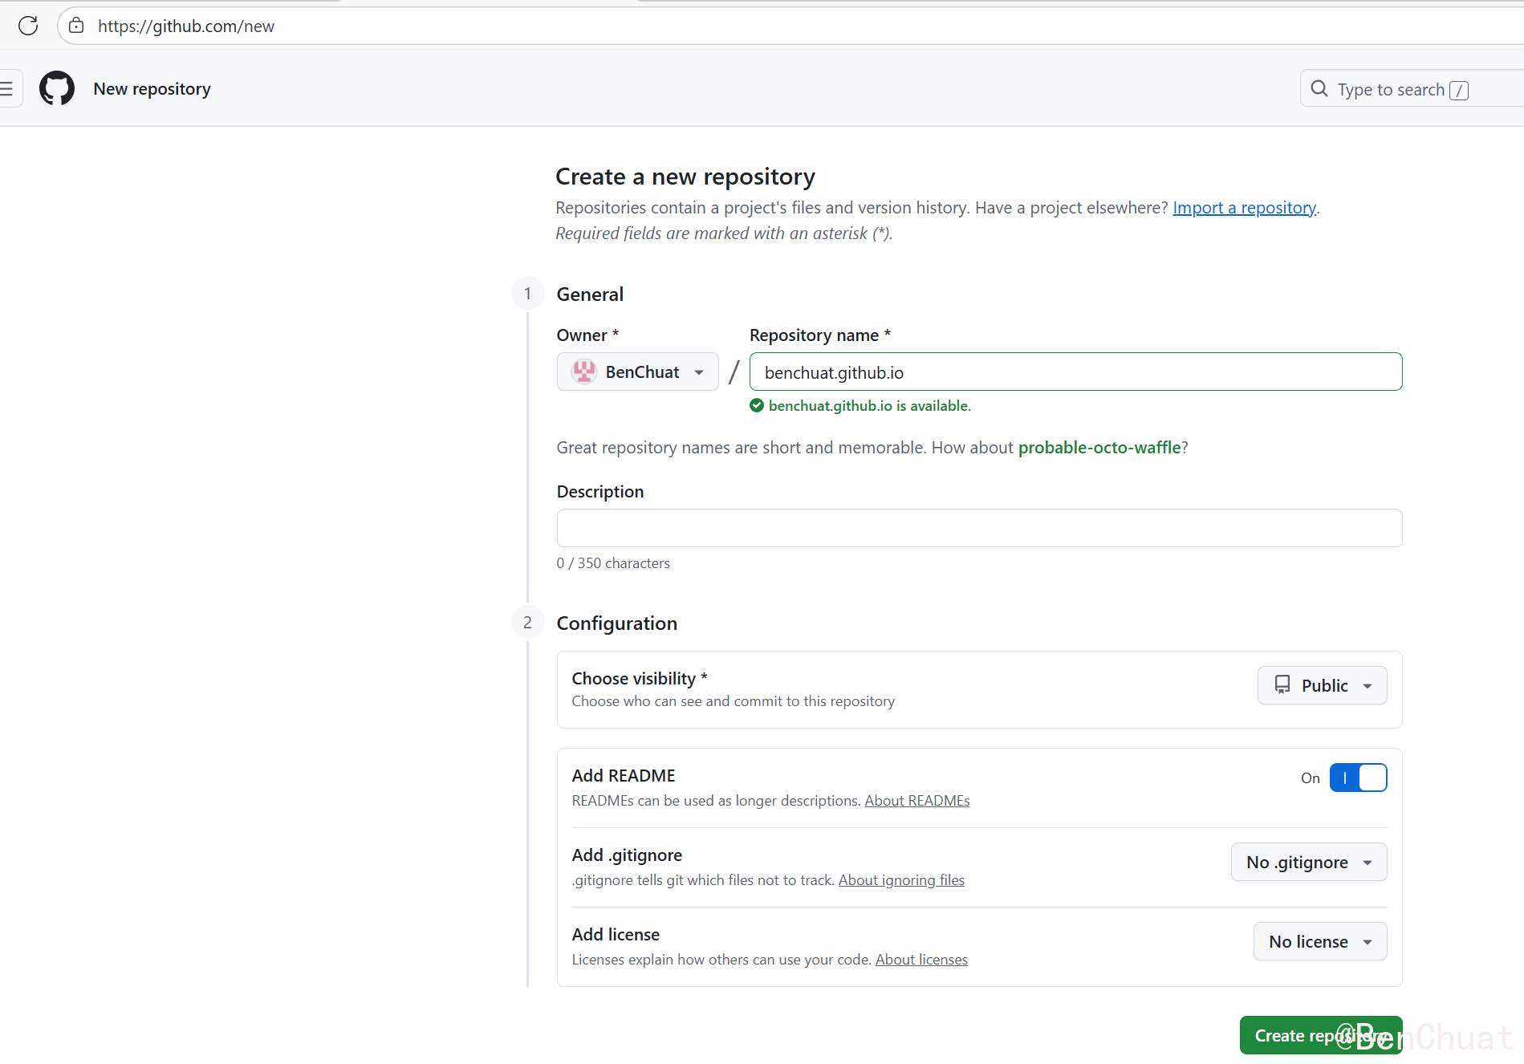This screenshot has width=1524, height=1064.
Task: Click the green availability checkmark icon
Action: click(x=756, y=406)
